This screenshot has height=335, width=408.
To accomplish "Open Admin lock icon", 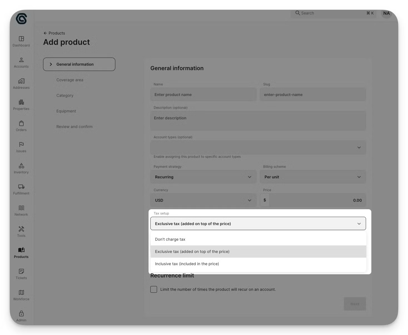I will 21,314.
